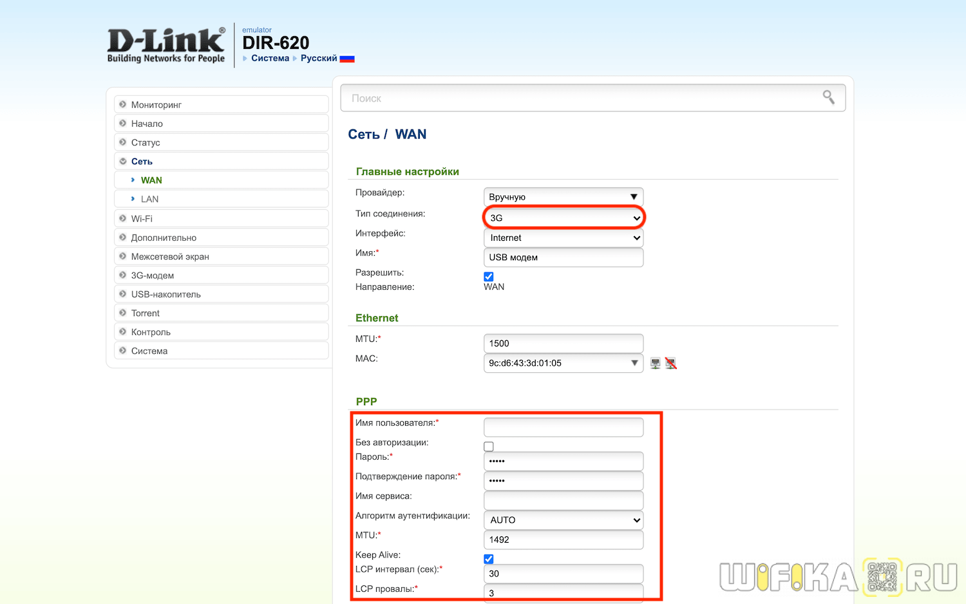Click the Система link in header

(x=270, y=58)
